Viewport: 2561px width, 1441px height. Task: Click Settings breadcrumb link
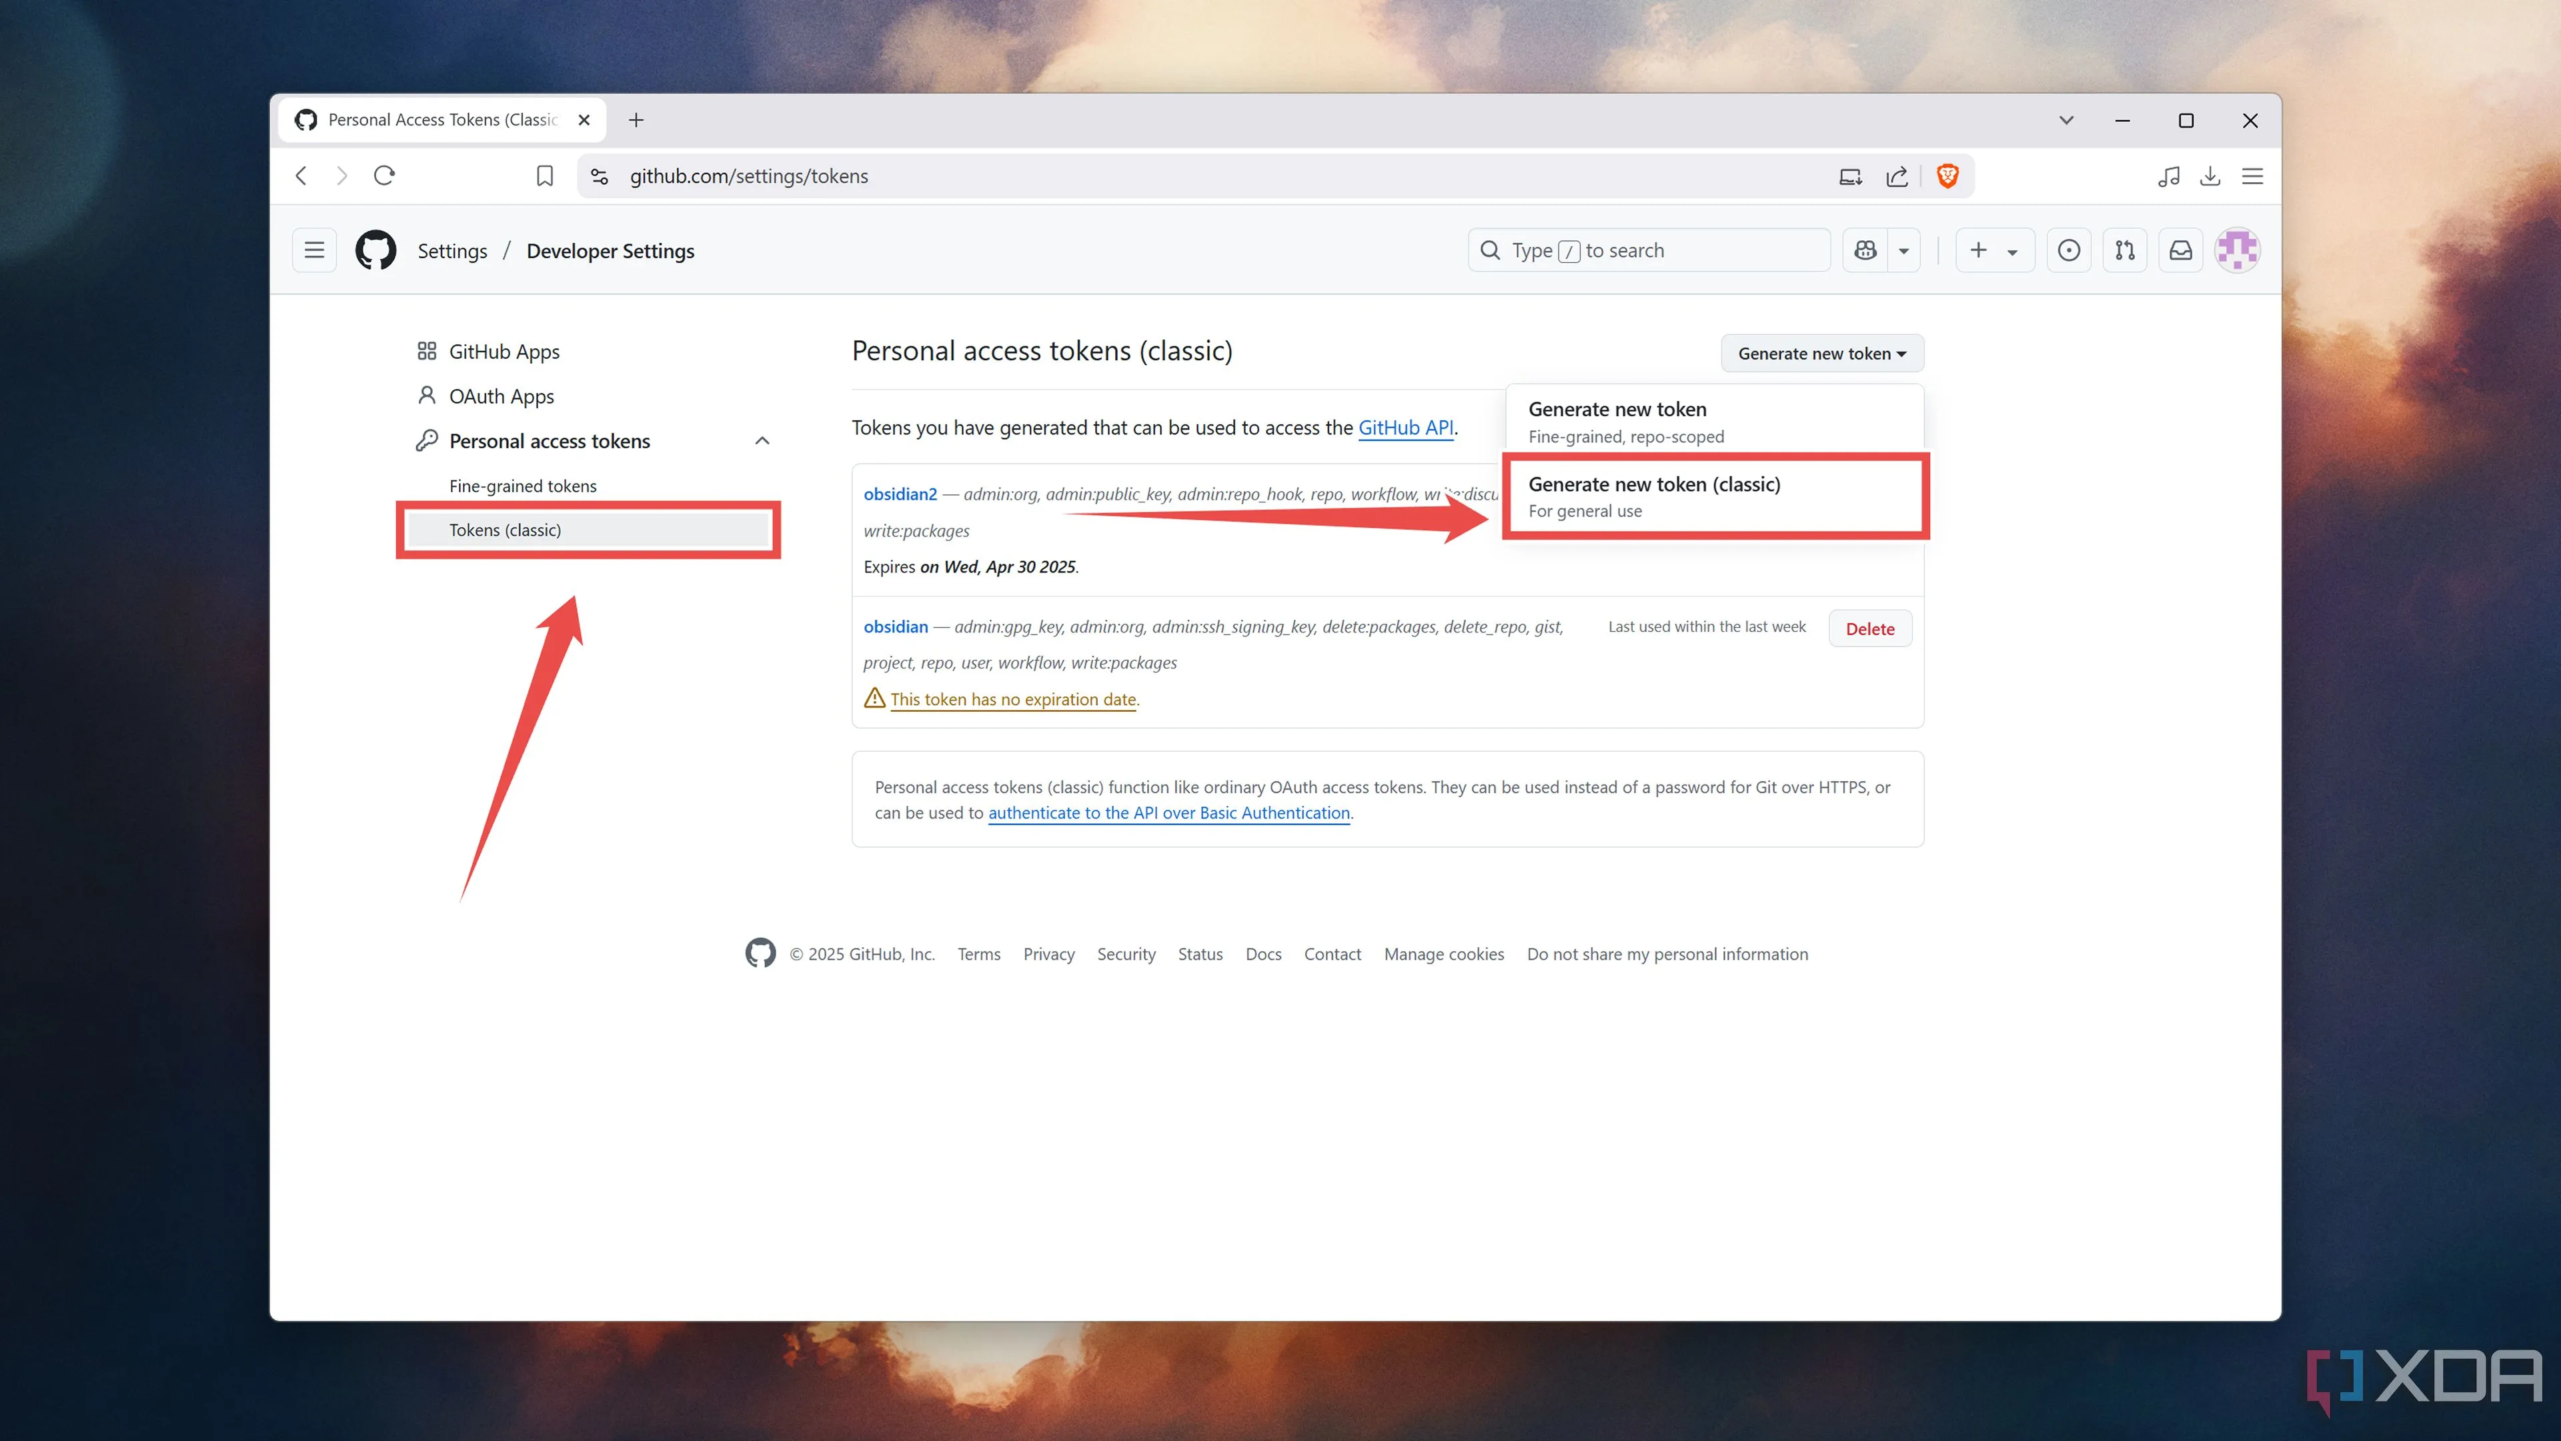click(x=452, y=251)
